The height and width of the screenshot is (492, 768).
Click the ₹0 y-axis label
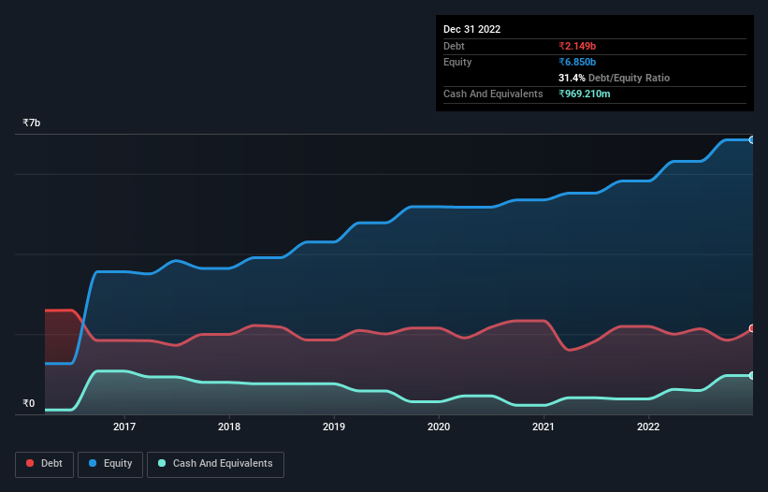coord(29,403)
